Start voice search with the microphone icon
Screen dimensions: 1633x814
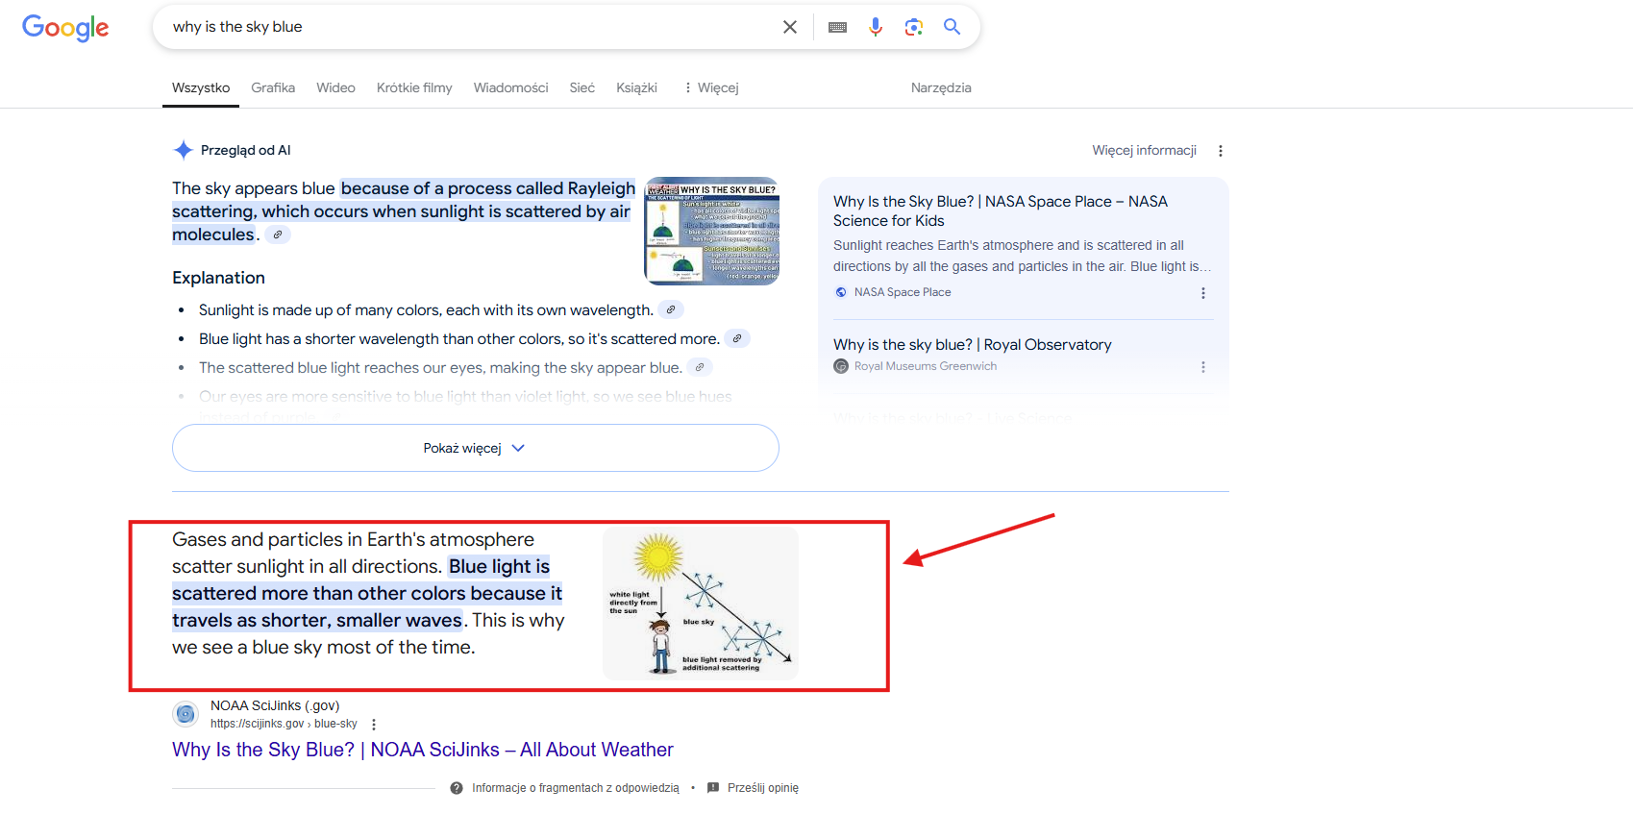[x=876, y=27]
